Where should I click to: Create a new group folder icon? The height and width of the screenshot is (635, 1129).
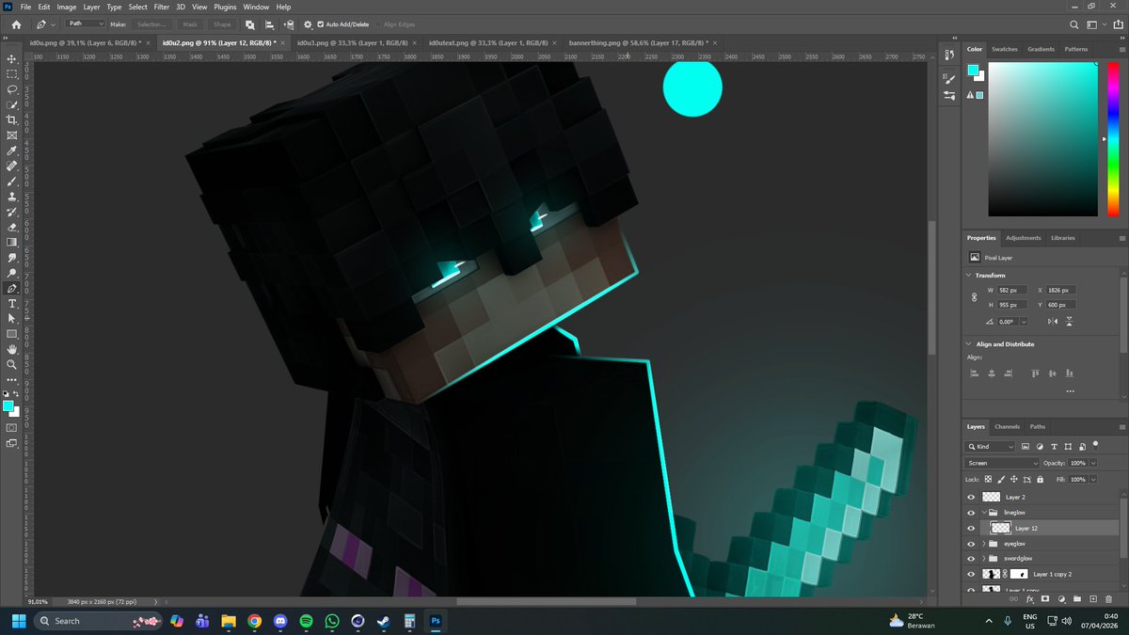coord(1077,598)
